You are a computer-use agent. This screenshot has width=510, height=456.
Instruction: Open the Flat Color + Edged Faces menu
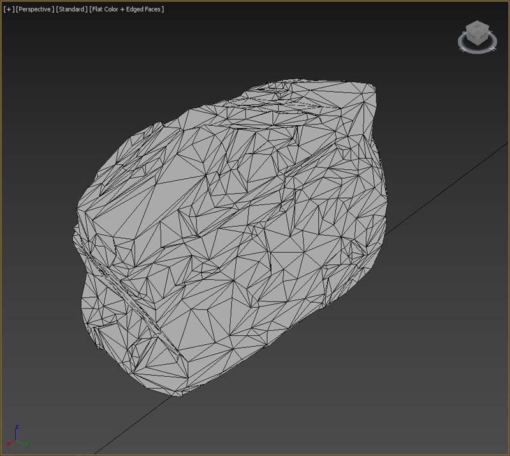[126, 10]
